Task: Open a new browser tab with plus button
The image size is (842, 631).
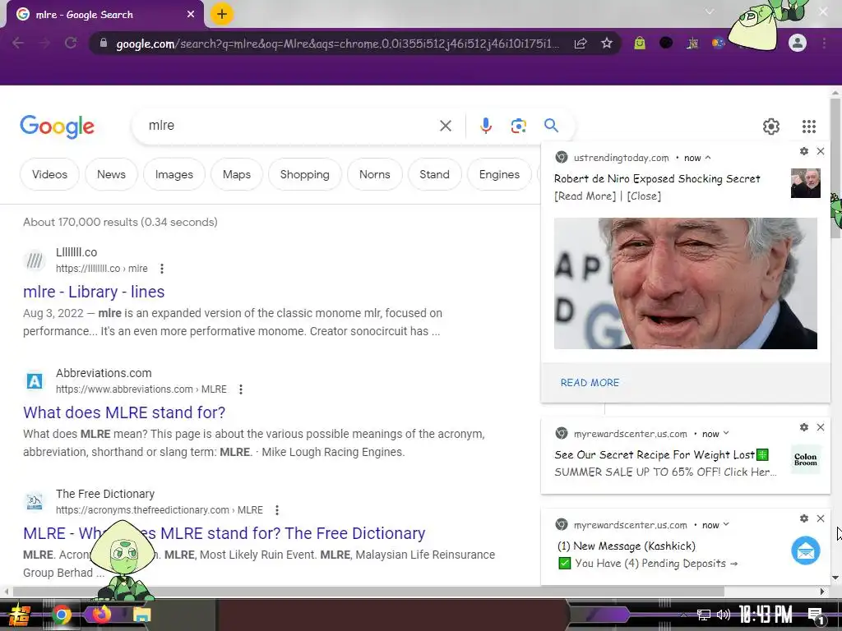Action: pyautogui.click(x=222, y=14)
